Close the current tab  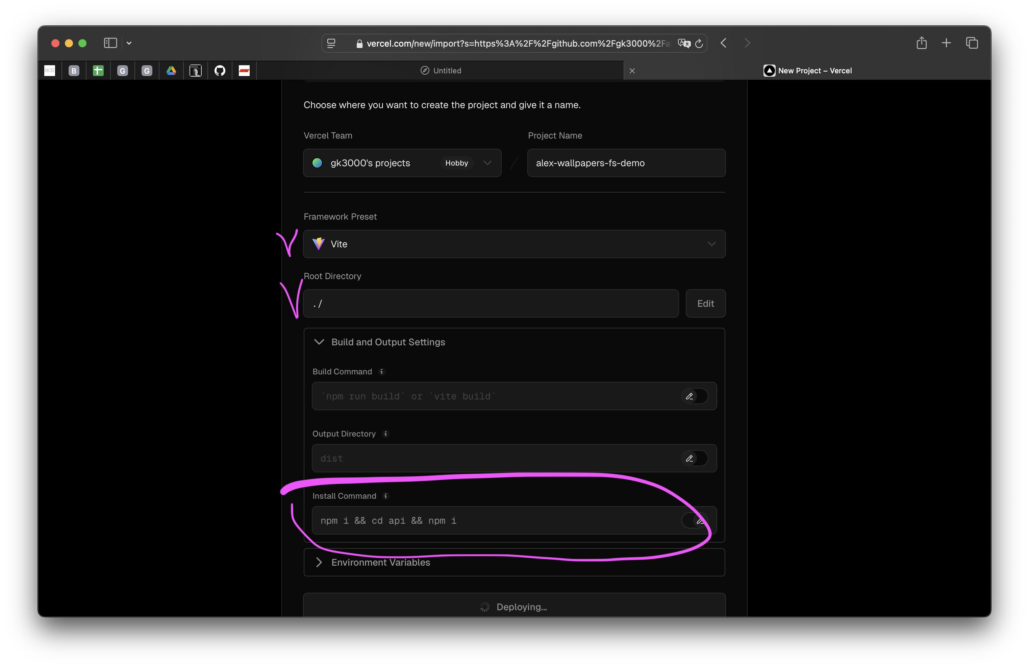[x=632, y=71]
